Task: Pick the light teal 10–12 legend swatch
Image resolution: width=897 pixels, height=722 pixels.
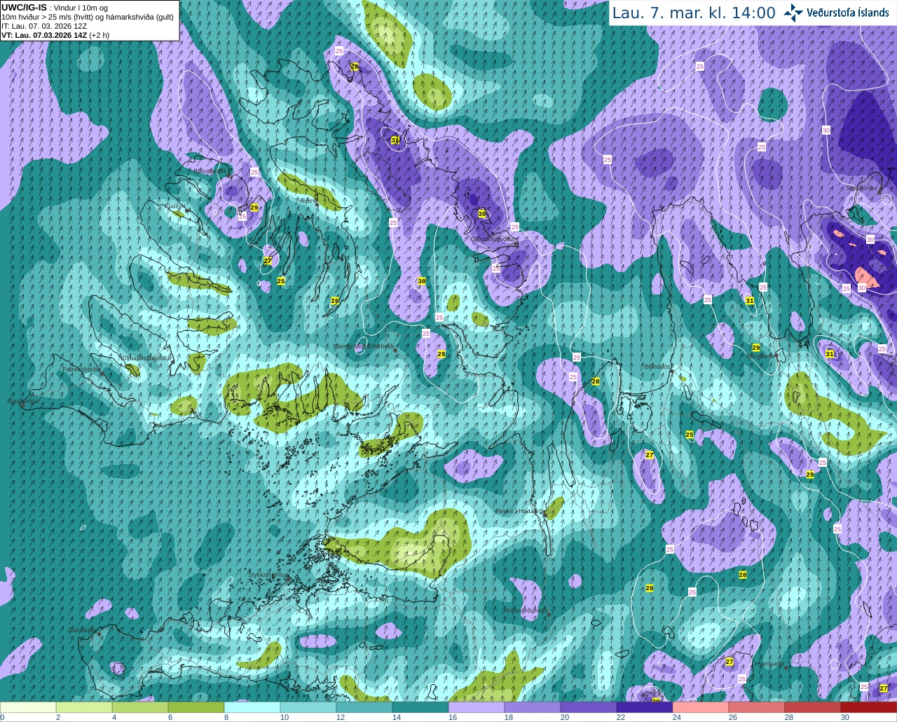Action: [x=308, y=707]
